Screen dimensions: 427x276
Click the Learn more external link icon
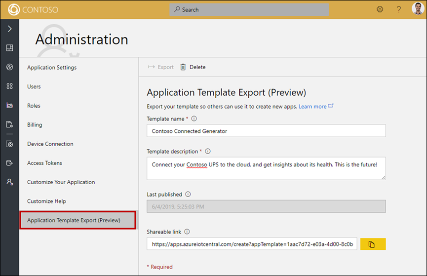(331, 106)
